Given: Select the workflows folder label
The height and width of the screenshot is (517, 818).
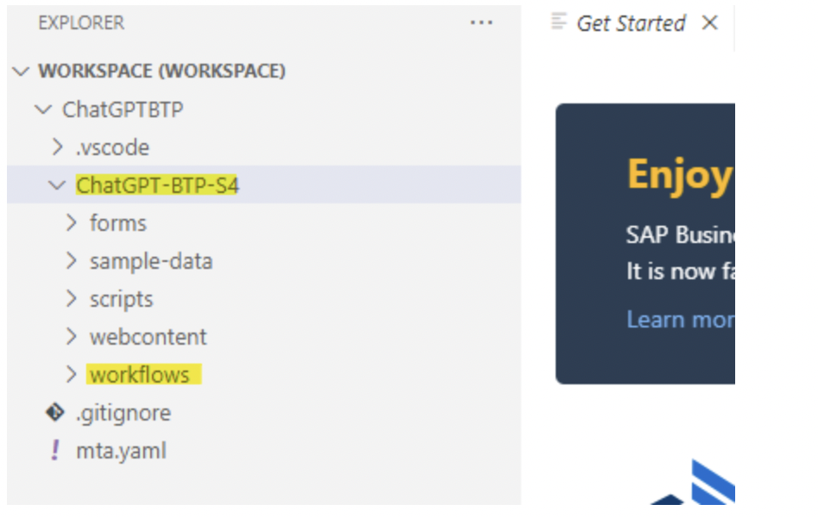Looking at the screenshot, I should [x=140, y=375].
